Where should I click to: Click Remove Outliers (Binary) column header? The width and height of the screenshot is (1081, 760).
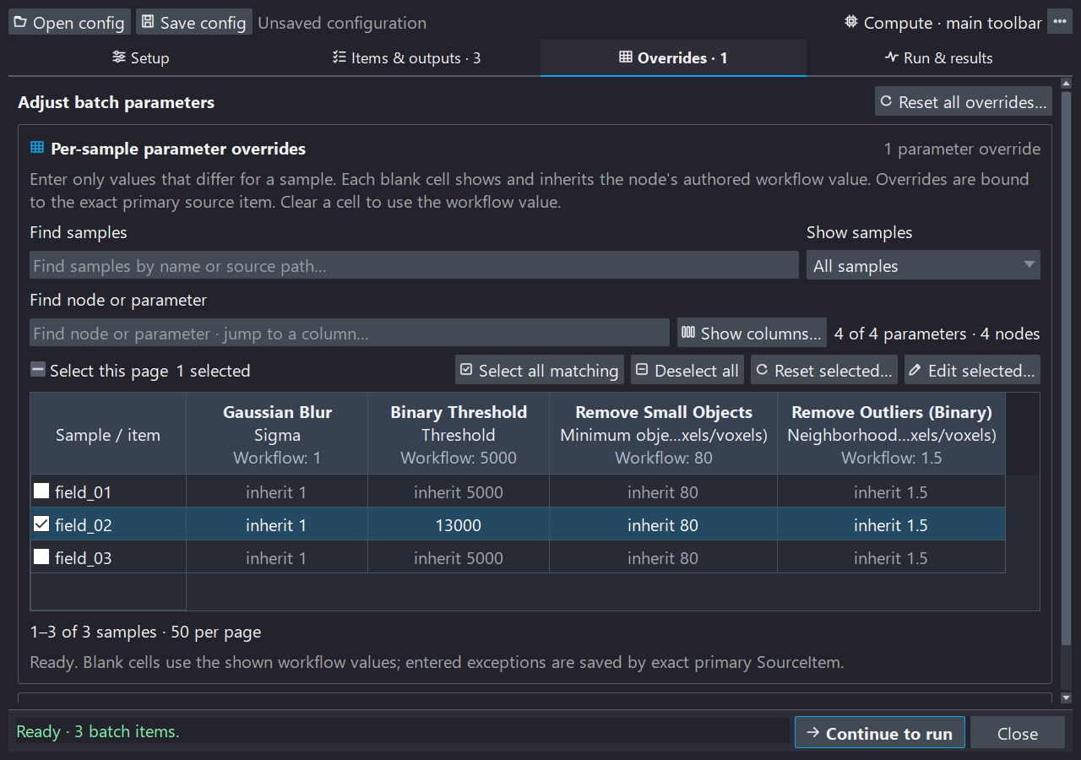892,434
